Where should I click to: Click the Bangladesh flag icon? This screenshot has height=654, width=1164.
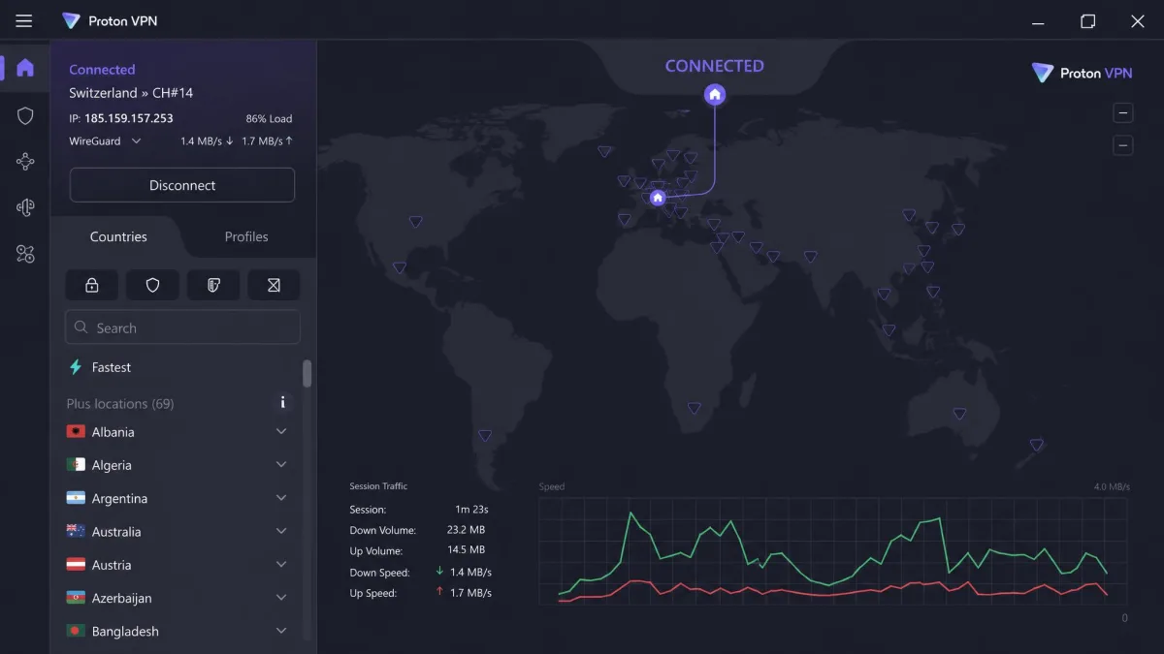coord(76,631)
